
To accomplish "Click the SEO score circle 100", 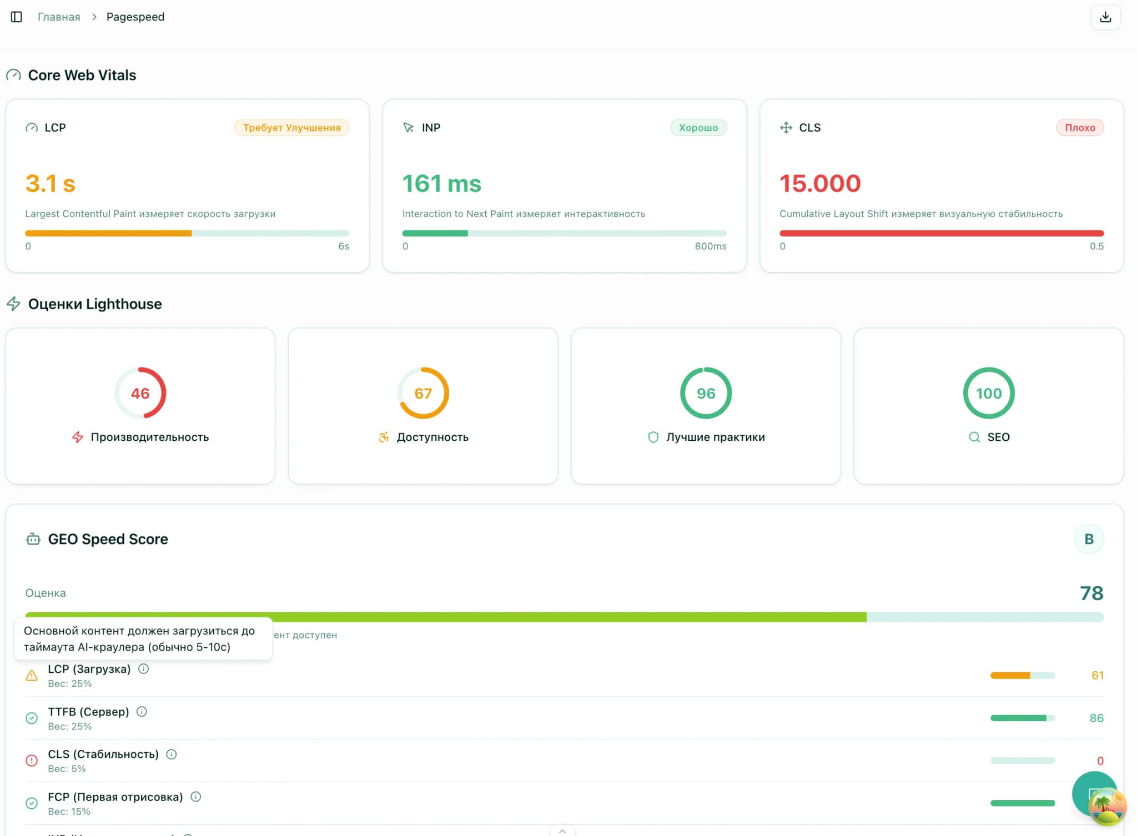I will [x=988, y=393].
